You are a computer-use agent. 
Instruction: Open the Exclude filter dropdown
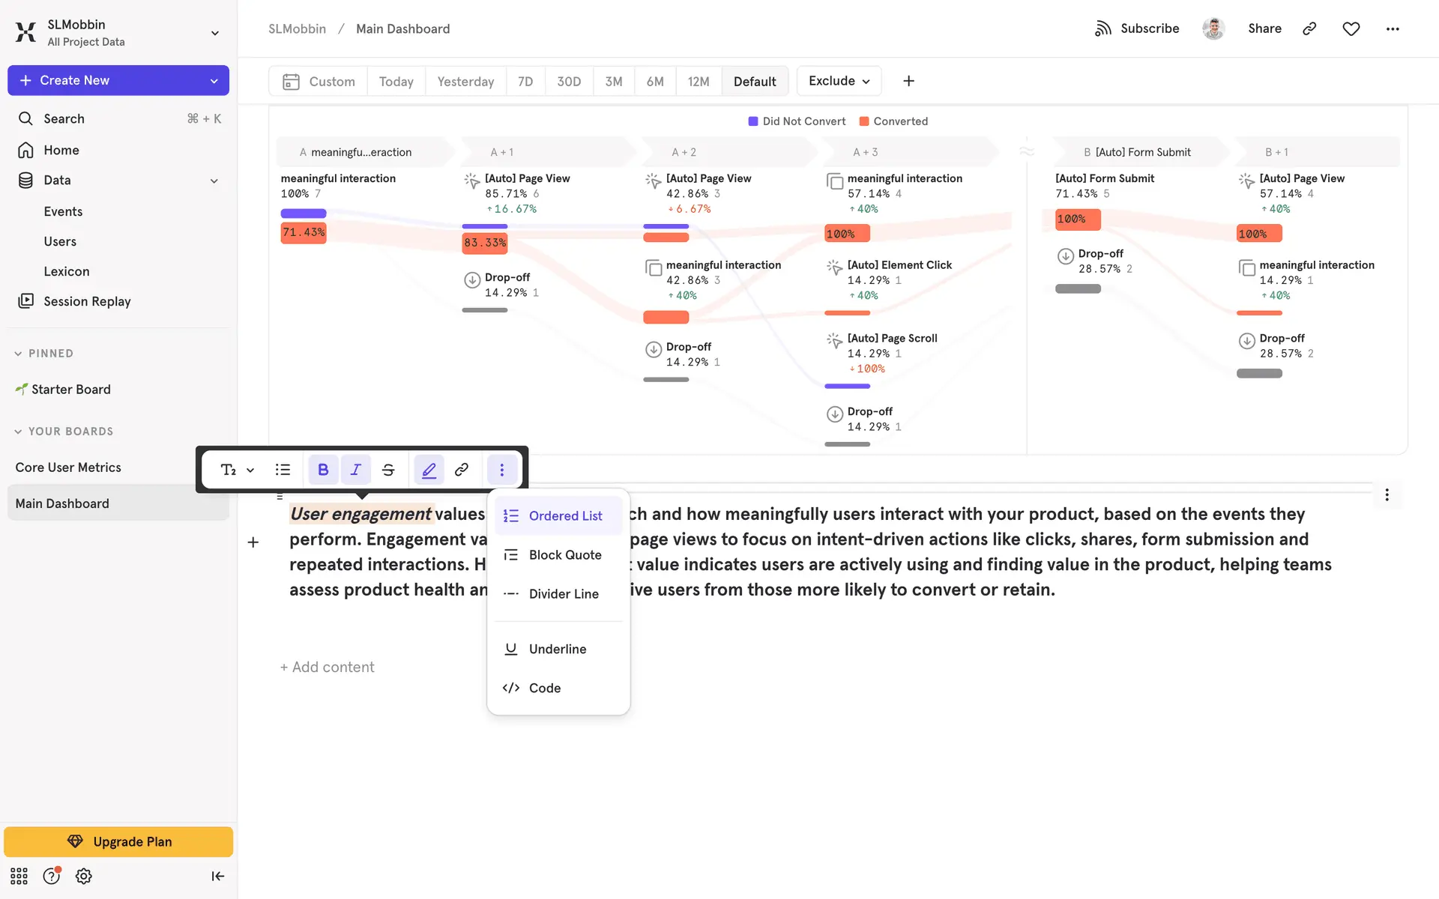pos(839,81)
